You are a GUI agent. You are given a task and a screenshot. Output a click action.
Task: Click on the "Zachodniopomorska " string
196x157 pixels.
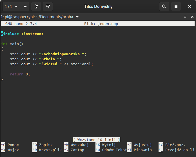62,54
